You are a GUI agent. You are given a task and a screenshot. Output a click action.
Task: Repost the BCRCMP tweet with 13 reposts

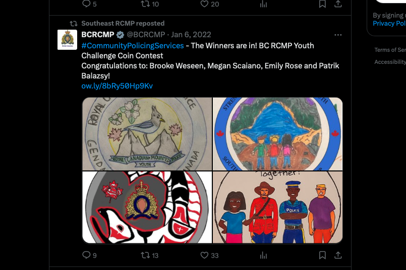[x=145, y=255]
